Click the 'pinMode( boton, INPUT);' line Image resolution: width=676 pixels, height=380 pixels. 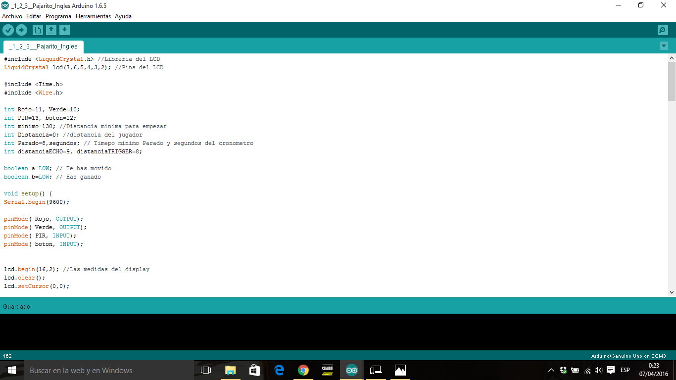[x=44, y=244]
